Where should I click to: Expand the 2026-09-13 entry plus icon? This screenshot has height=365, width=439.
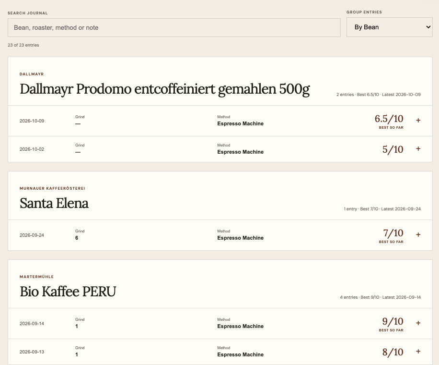click(x=418, y=351)
